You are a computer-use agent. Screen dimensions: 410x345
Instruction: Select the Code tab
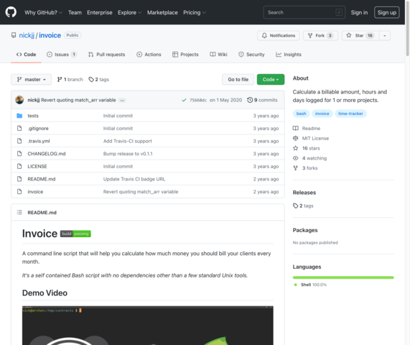point(26,55)
